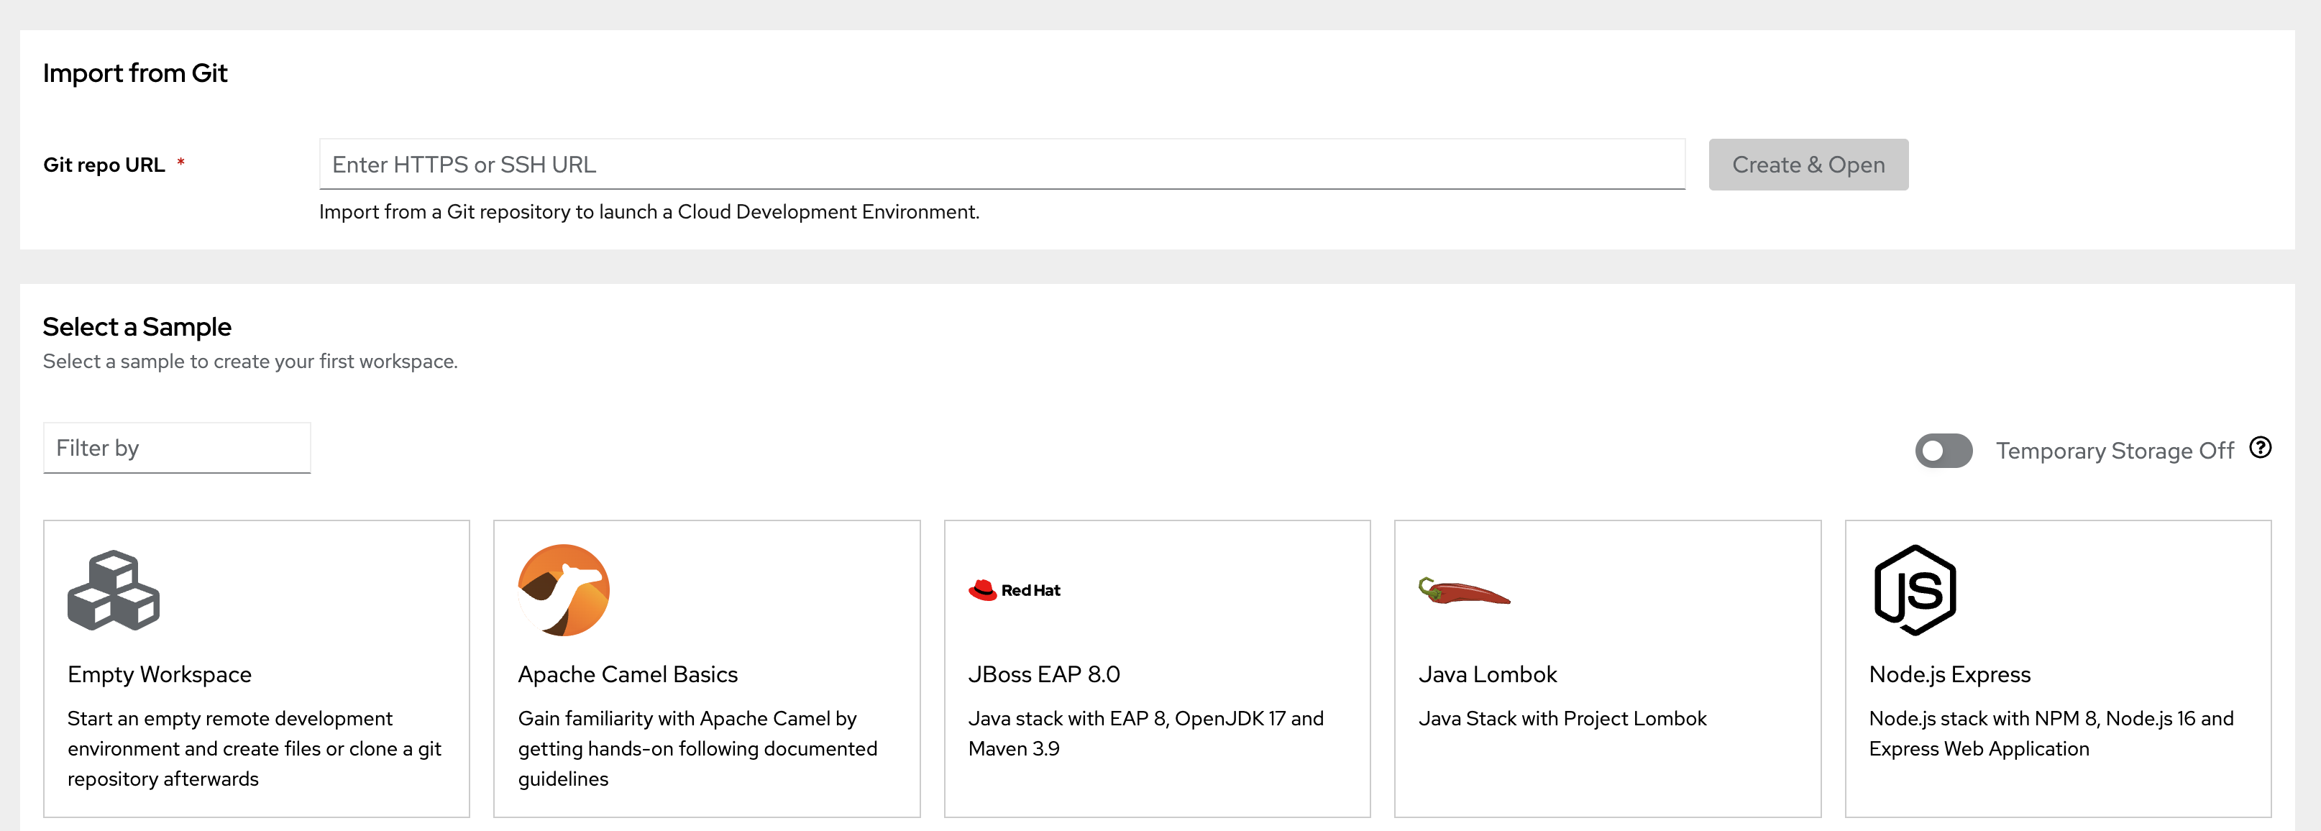Image resolution: width=2321 pixels, height=831 pixels.
Task: Click 'Start an empty remote development' description
Action: 254,749
